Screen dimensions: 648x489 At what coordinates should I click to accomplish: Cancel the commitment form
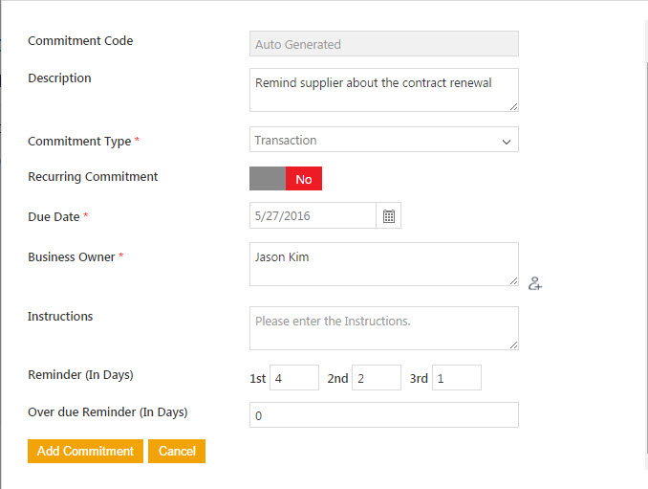177,451
